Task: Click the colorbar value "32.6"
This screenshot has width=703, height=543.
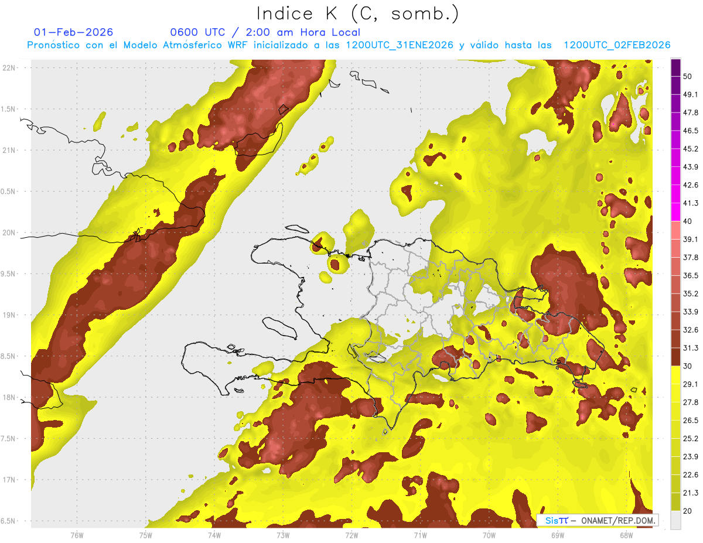Action: coord(691,330)
